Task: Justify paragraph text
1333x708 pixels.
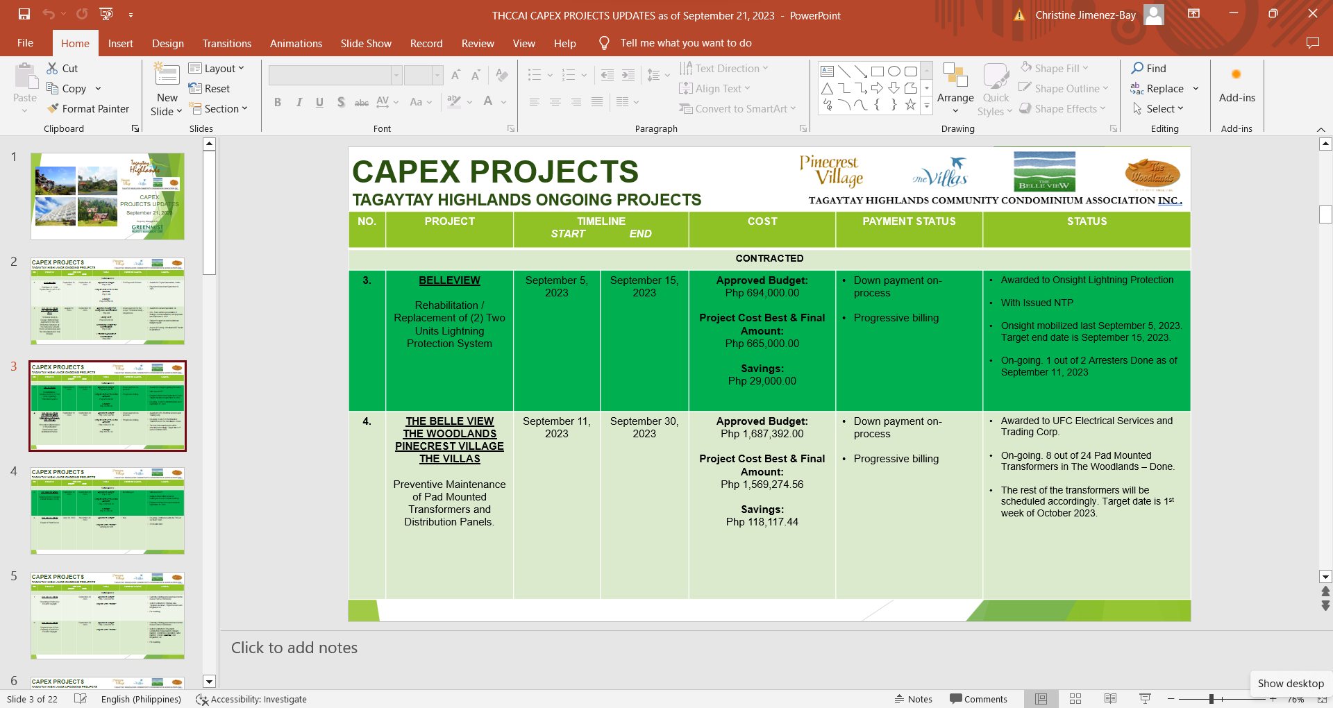Action: coord(597,102)
